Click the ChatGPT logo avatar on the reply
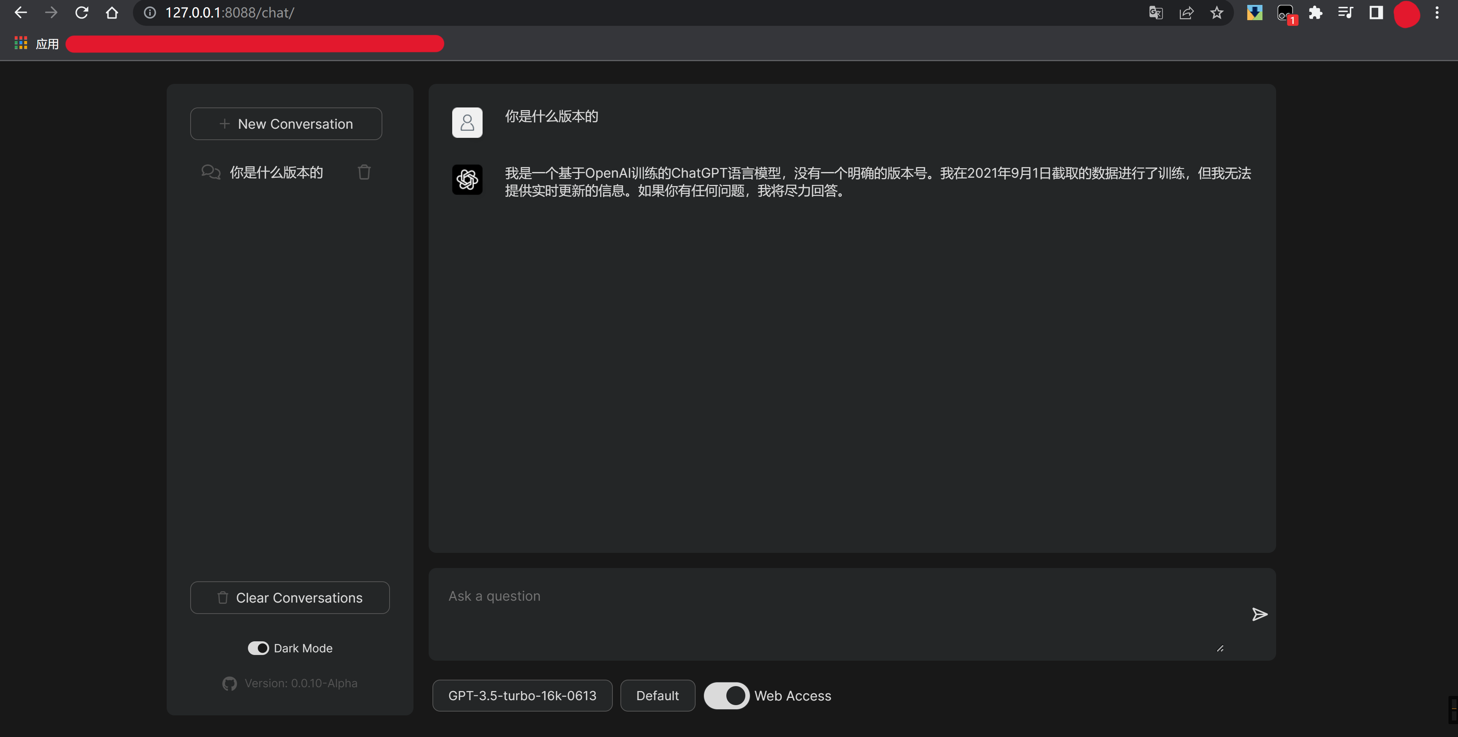The image size is (1458, 737). (x=467, y=180)
